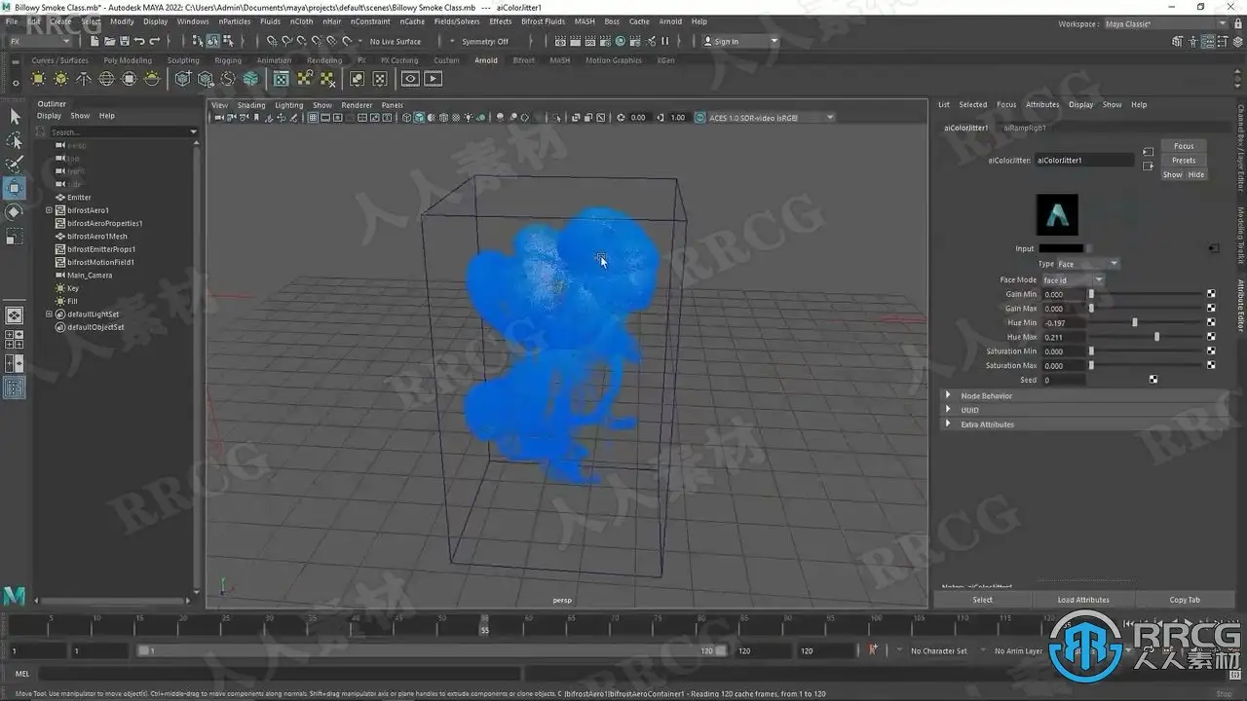Click the black Input color swatch
The height and width of the screenshot is (701, 1247).
coord(1060,248)
